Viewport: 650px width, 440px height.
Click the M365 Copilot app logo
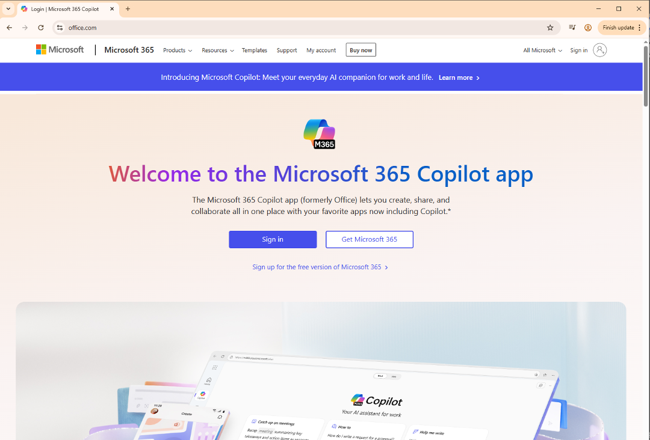click(x=319, y=133)
